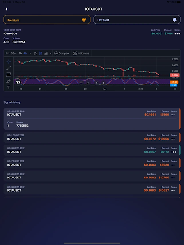Go back using the top-left arrow
The width and height of the screenshot is (184, 245).
point(6,9)
